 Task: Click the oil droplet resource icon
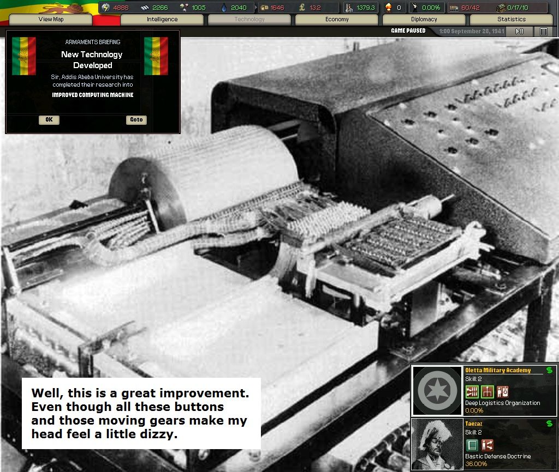click(x=224, y=8)
